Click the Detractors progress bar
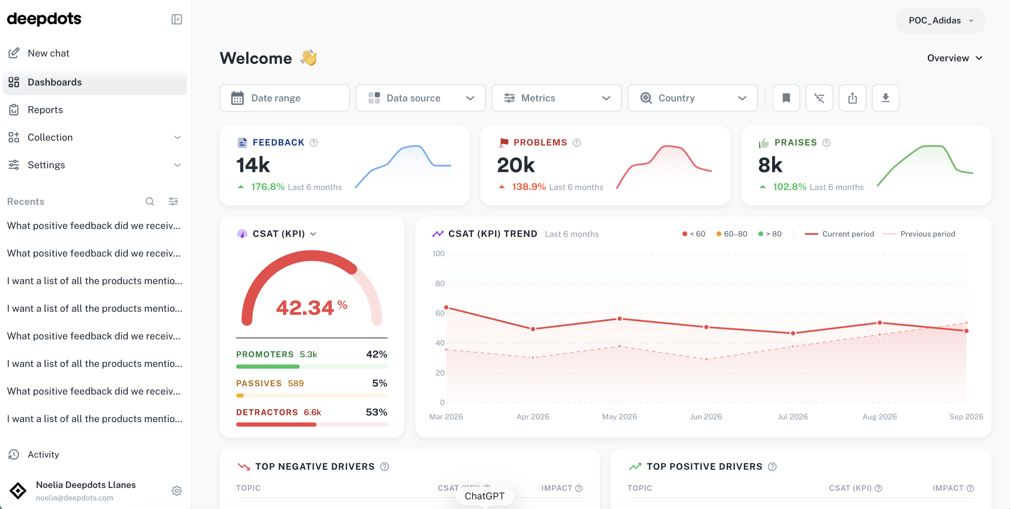This screenshot has height=509, width=1010. pos(311,425)
